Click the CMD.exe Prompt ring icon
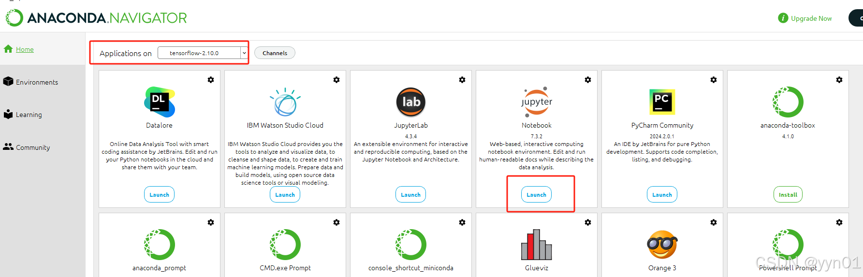863x277 pixels. click(x=285, y=245)
